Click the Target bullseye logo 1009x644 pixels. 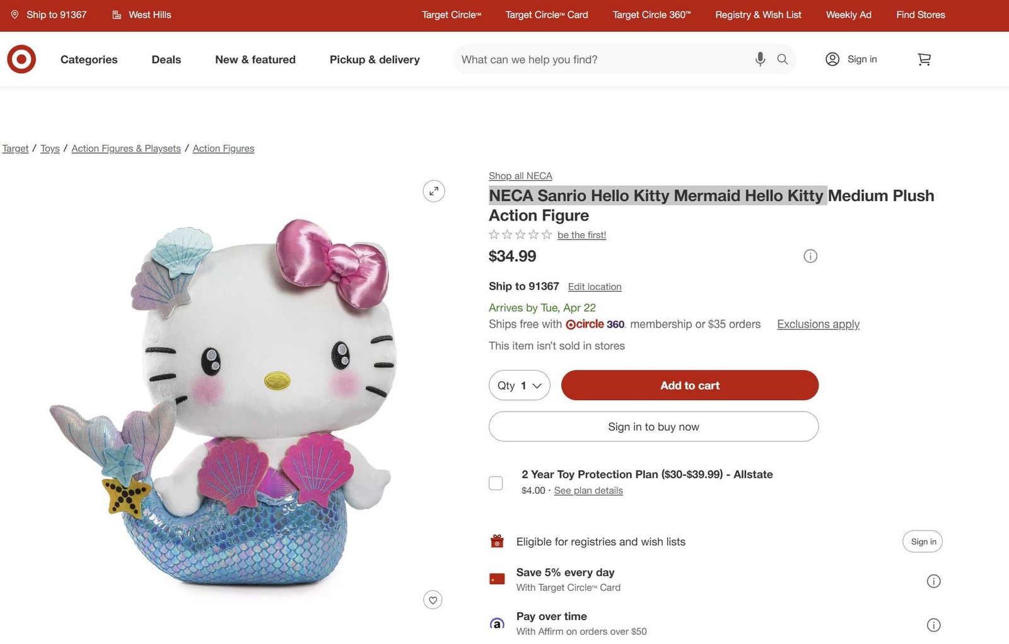point(21,59)
